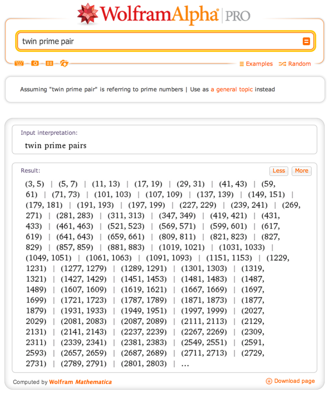Screen dimensions: 328x393
Task: Open the data input table icon
Action: click(49, 63)
